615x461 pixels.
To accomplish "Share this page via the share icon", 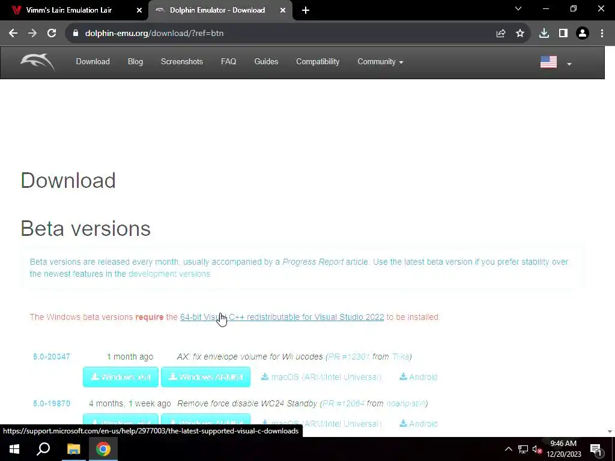I will click(x=501, y=34).
